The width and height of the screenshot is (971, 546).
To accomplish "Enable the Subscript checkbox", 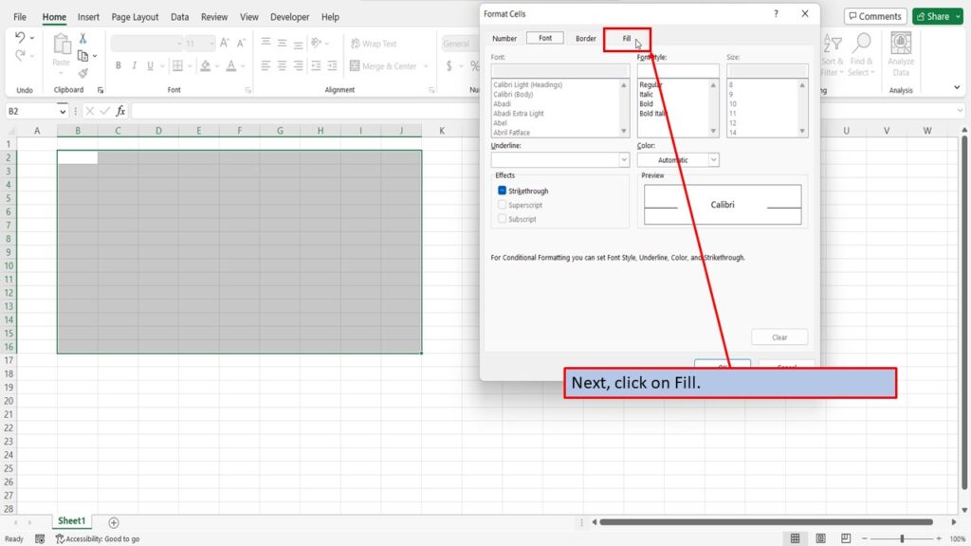I will [503, 219].
